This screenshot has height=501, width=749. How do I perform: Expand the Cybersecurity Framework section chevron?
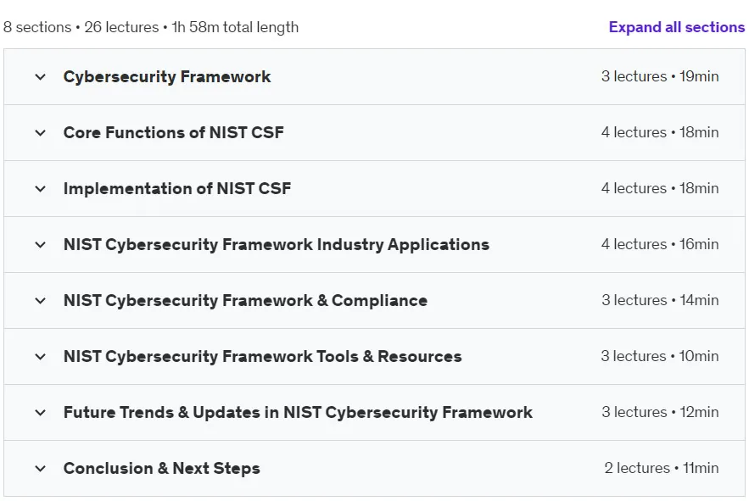(x=41, y=77)
